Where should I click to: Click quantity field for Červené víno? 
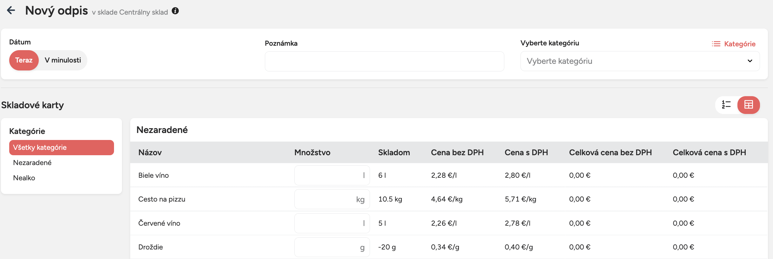click(328, 223)
